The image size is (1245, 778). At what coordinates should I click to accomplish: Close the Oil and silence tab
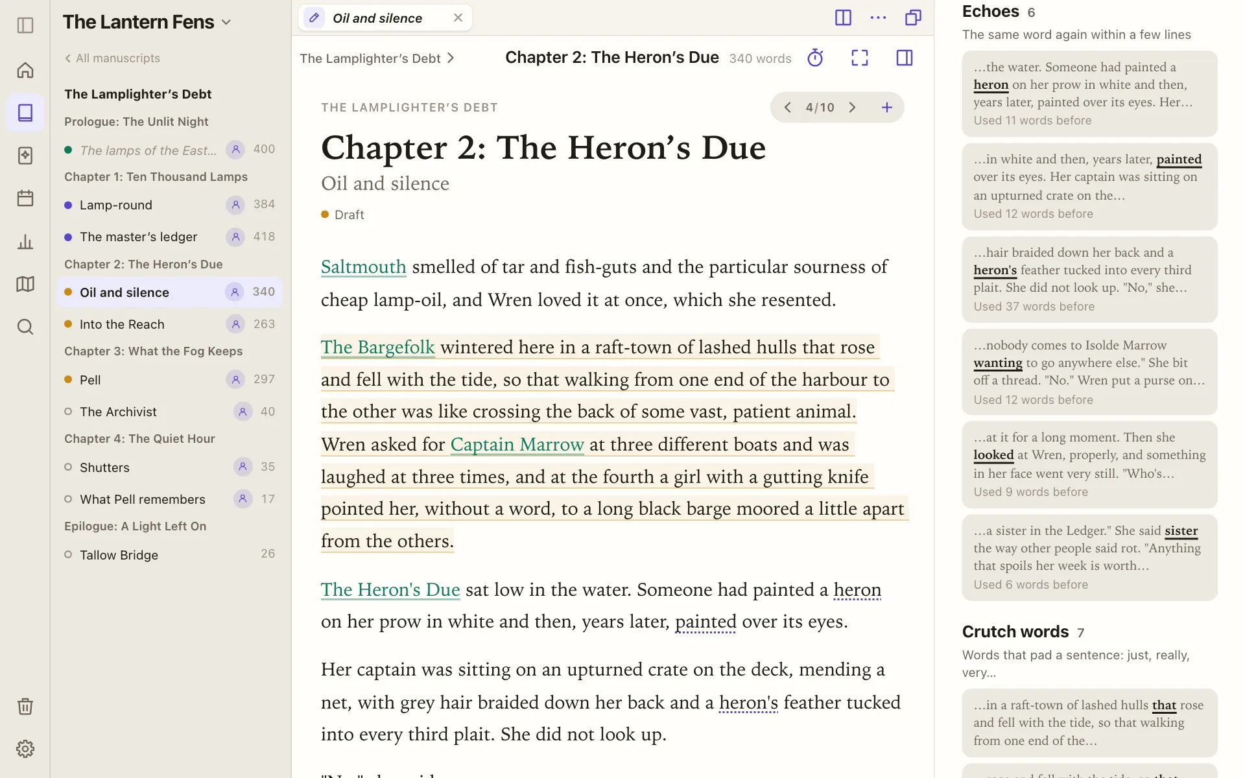[x=458, y=18]
